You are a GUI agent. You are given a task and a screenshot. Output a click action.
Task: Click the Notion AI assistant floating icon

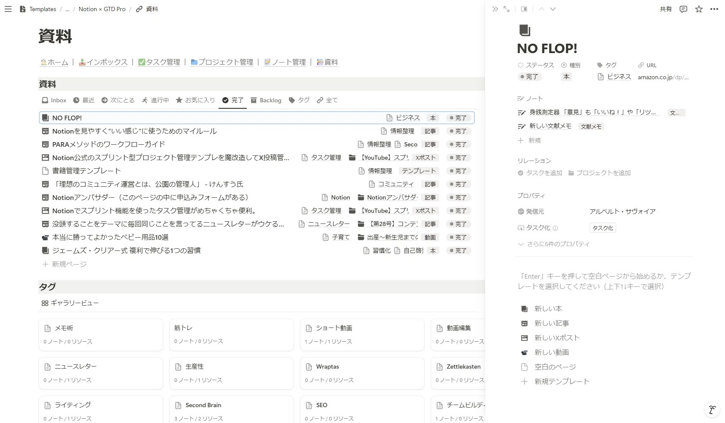(x=712, y=410)
